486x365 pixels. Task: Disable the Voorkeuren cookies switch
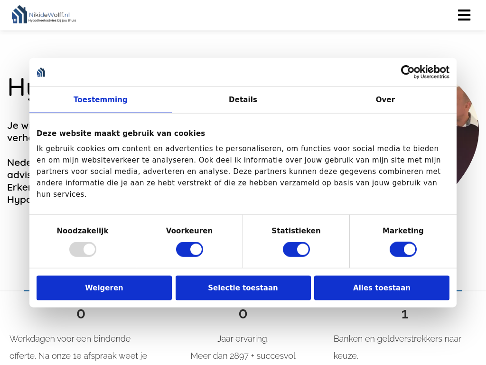[189, 250]
